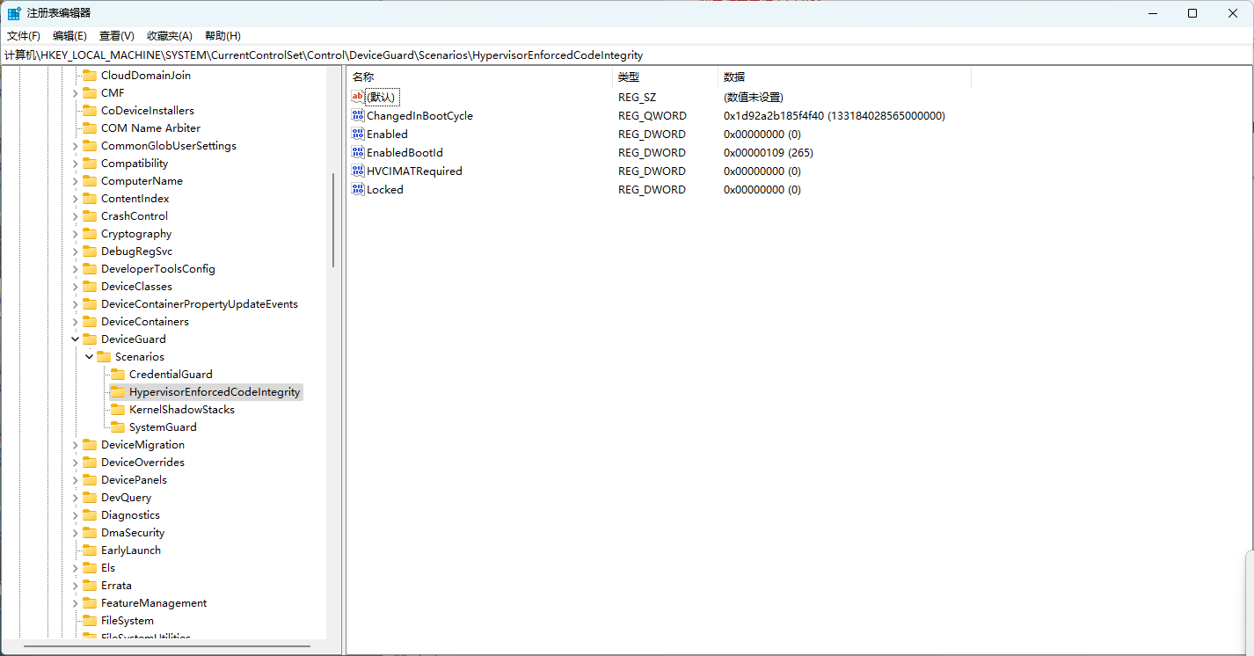Click the SystemGuard folder icon
Viewport: 1254px width, 656px height.
pyautogui.click(x=118, y=426)
